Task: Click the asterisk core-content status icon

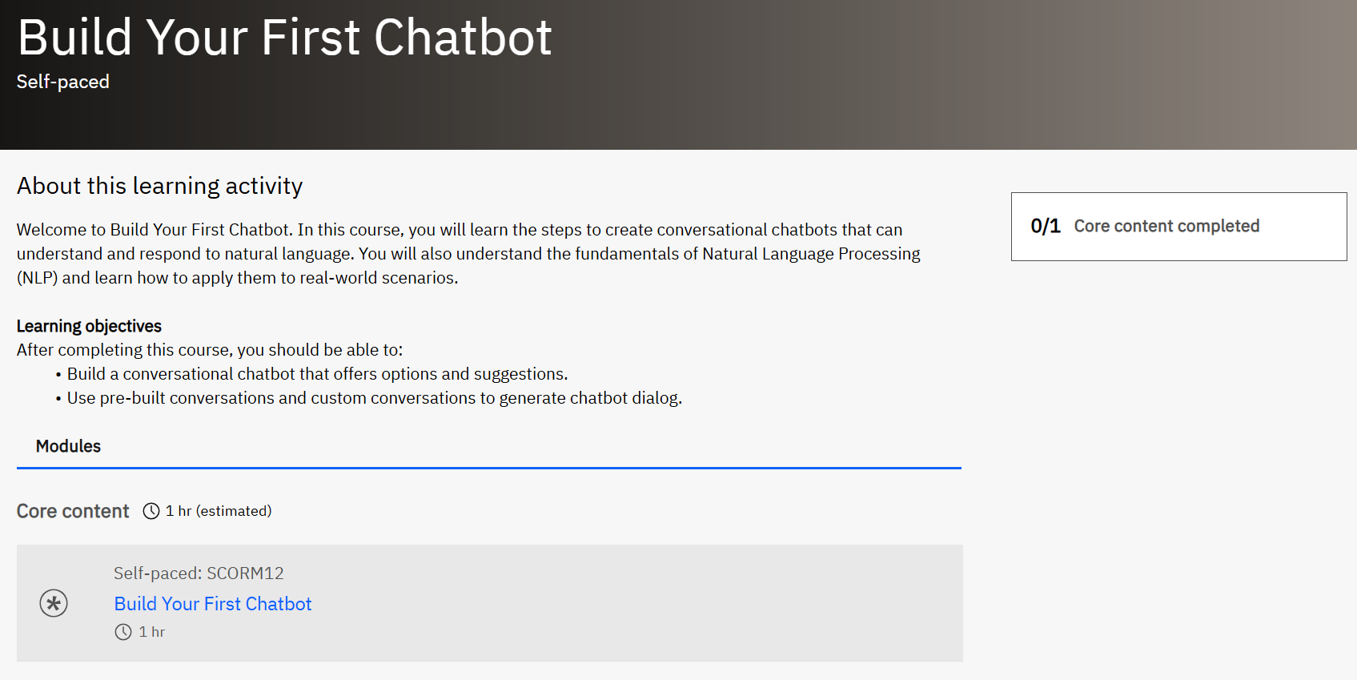Action: (x=54, y=603)
